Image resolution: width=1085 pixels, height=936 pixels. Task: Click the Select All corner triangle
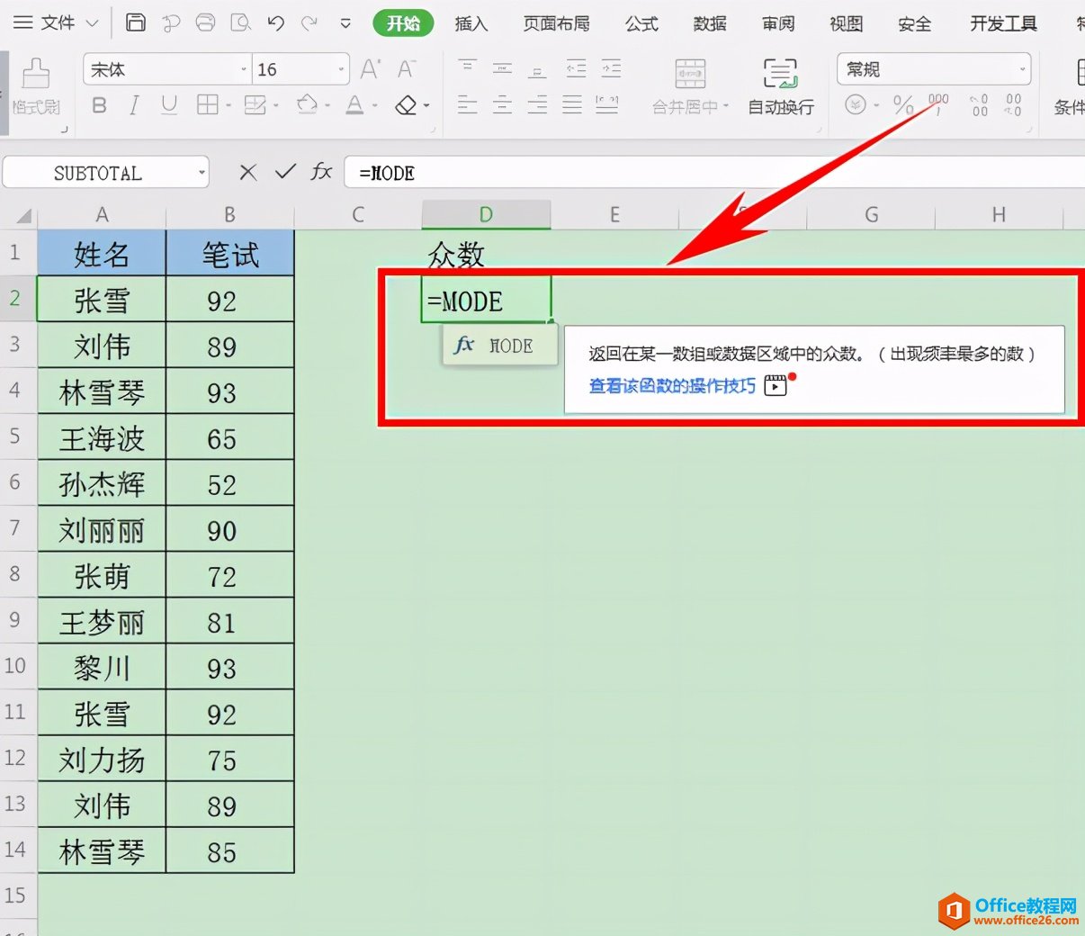(x=22, y=215)
